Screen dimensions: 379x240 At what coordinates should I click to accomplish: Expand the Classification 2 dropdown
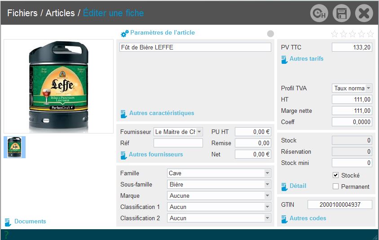(x=219, y=218)
